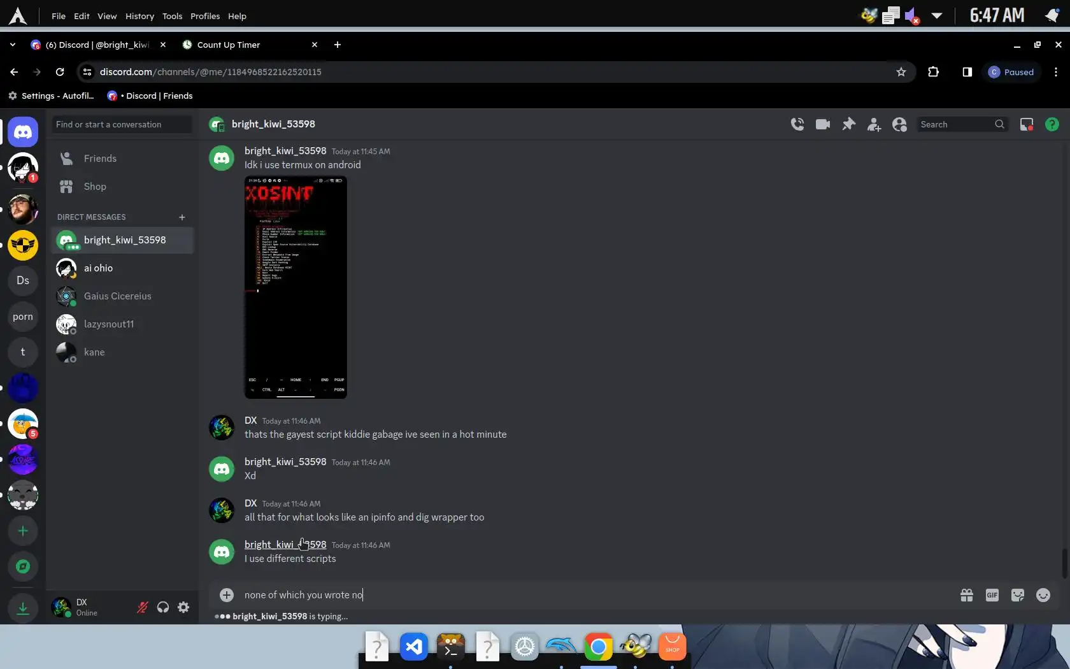Open user settings gear
Image resolution: width=1070 pixels, height=669 pixels.
click(x=183, y=607)
